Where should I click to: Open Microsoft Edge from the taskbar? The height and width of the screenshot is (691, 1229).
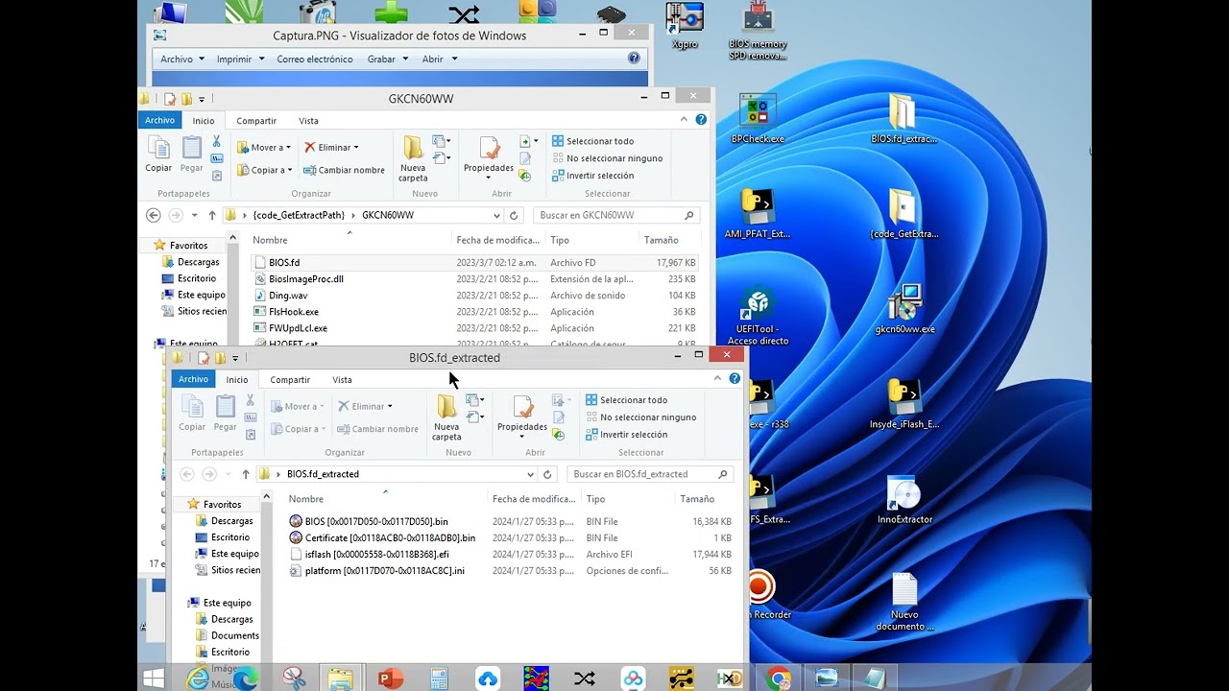pos(245,679)
